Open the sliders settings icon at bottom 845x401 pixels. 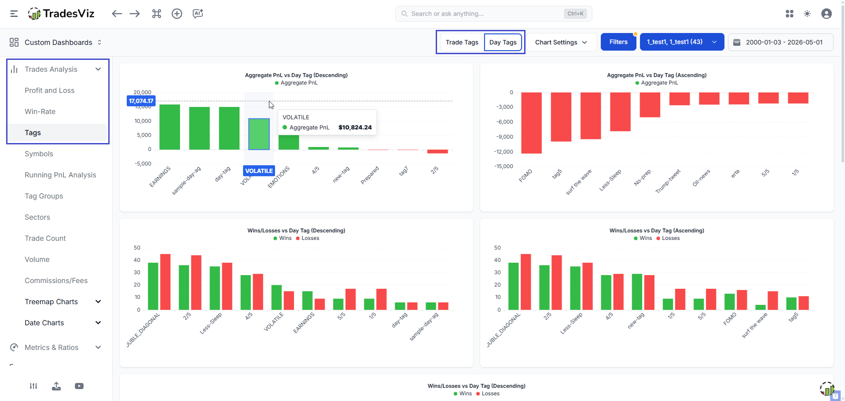pyautogui.click(x=33, y=386)
